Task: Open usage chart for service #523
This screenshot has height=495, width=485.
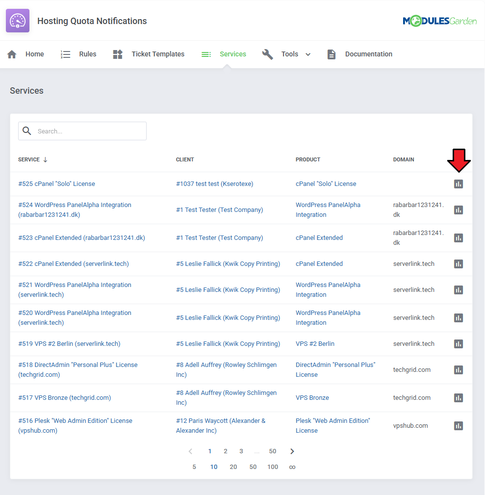Action: pyautogui.click(x=459, y=238)
